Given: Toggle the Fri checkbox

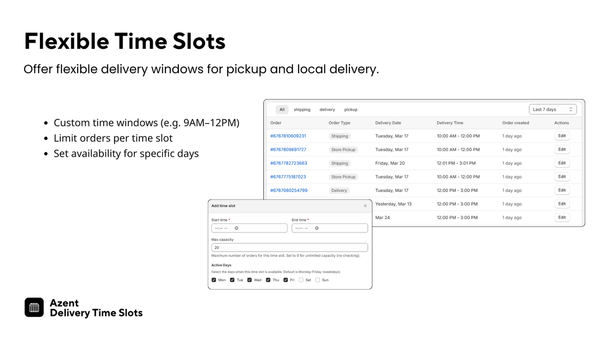Looking at the screenshot, I should 286,280.
